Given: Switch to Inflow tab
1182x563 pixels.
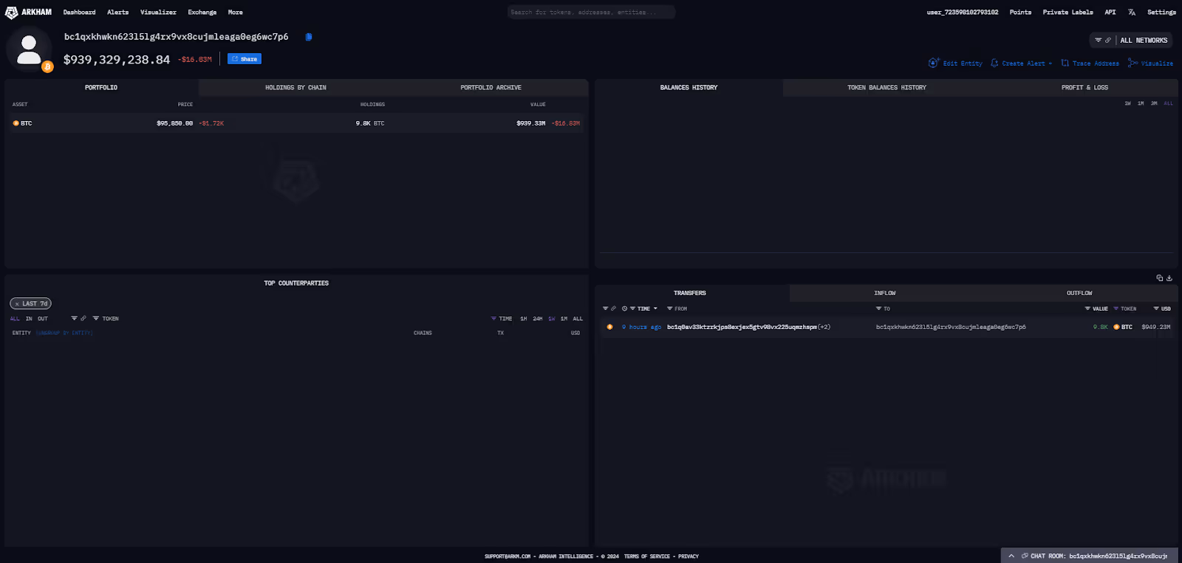Looking at the screenshot, I should coord(884,293).
